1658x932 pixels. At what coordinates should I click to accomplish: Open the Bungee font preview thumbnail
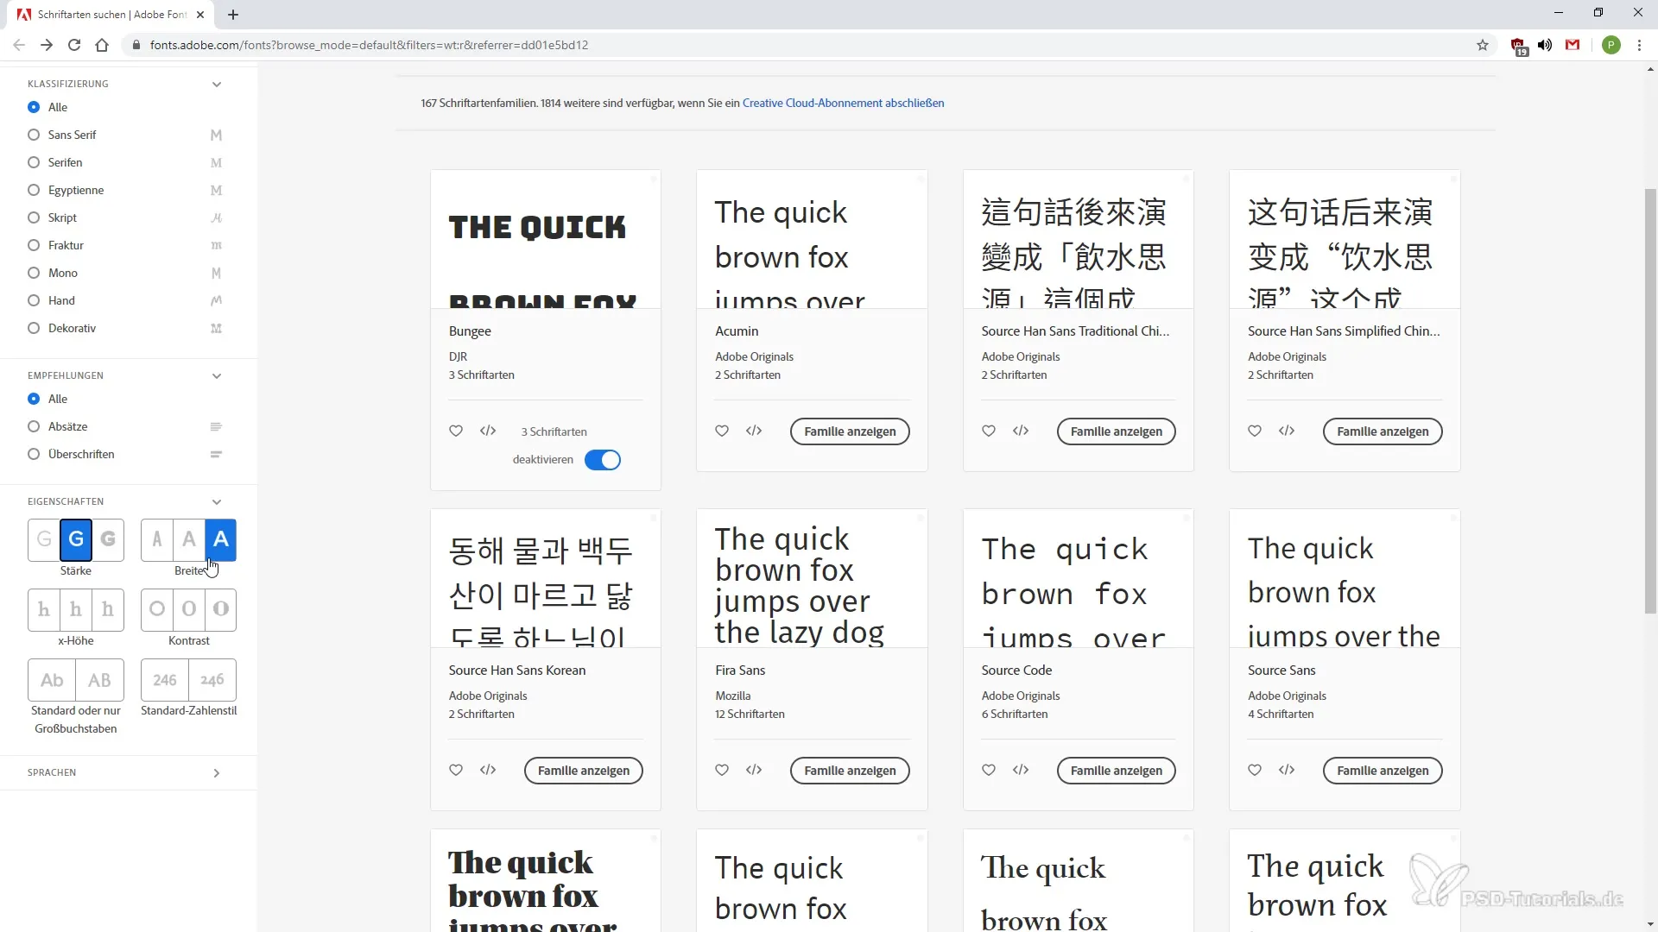click(x=546, y=239)
